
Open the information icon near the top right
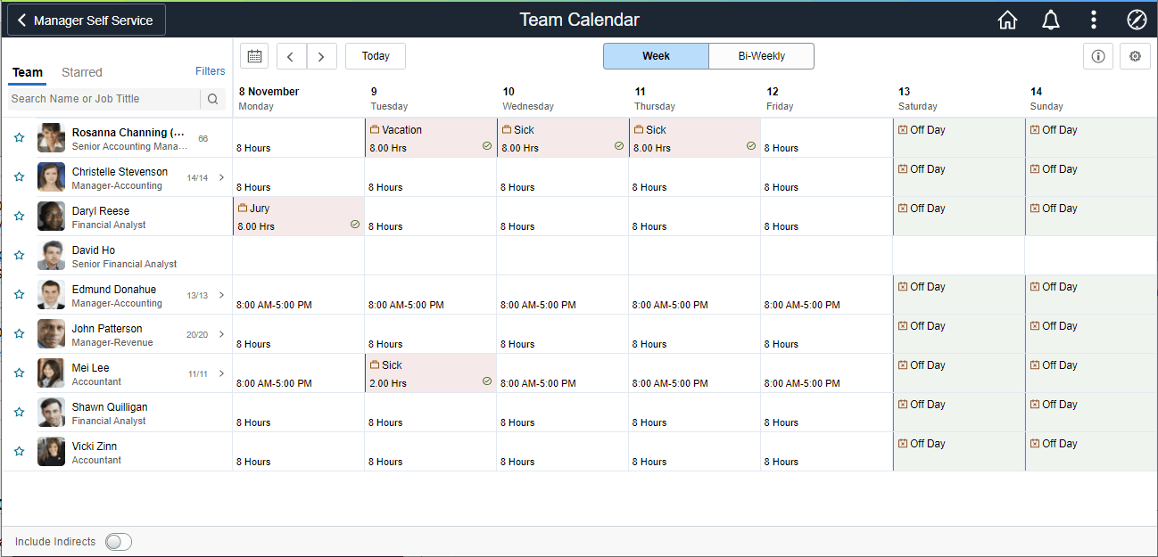pyautogui.click(x=1097, y=55)
